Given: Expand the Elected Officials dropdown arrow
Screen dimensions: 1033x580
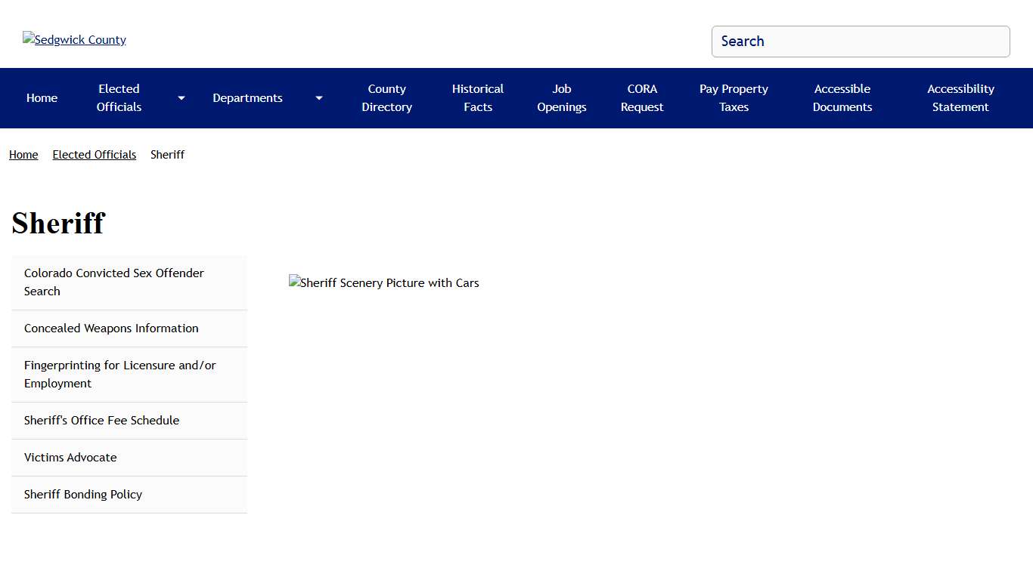Looking at the screenshot, I should (x=181, y=98).
